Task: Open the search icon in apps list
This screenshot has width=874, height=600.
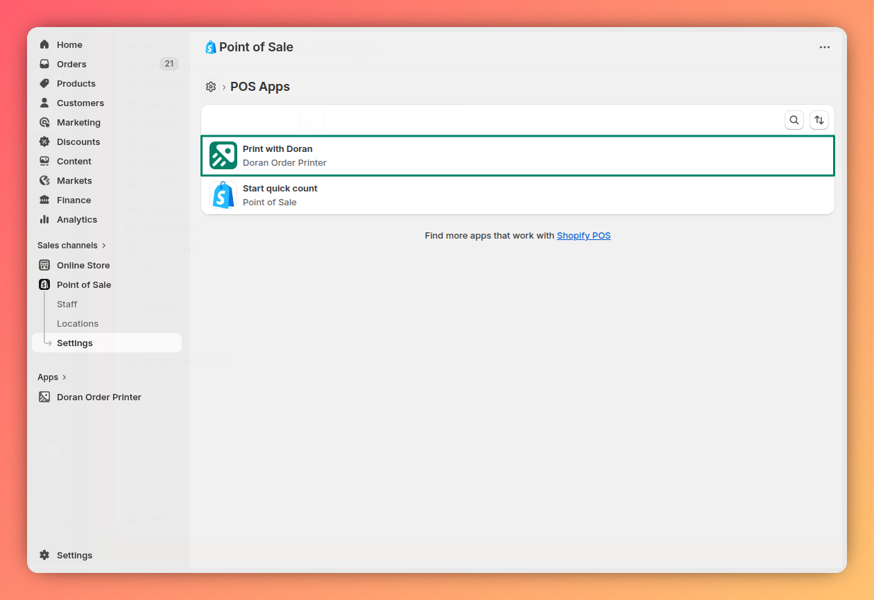Action: (794, 120)
